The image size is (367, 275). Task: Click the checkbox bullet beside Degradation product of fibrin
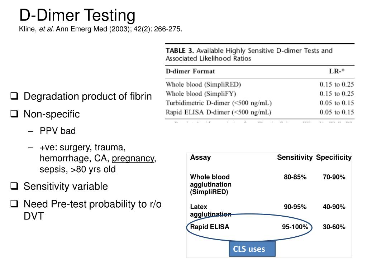click(14, 96)
